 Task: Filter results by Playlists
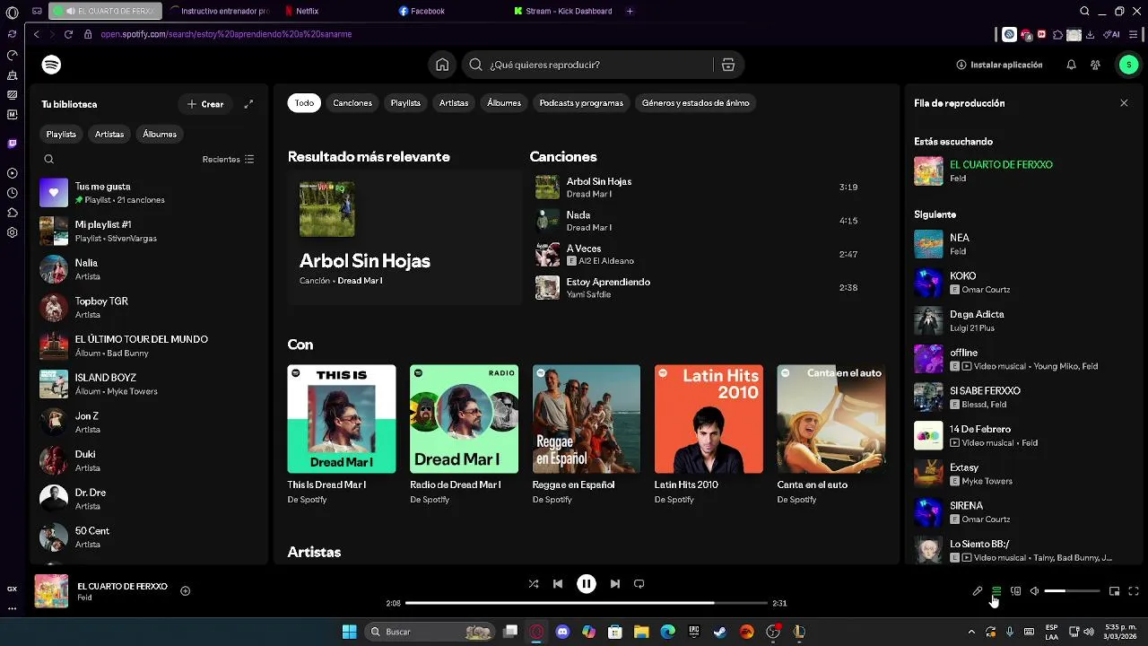point(405,103)
